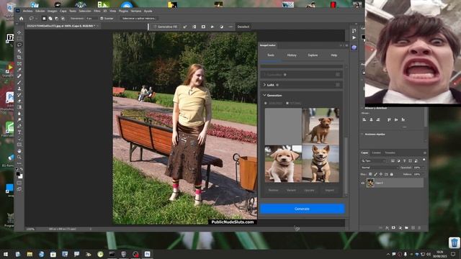Image resolution: width=461 pixels, height=259 pixels.
Task: Select the light puppy generated thumbnail
Action: pyautogui.click(x=283, y=163)
